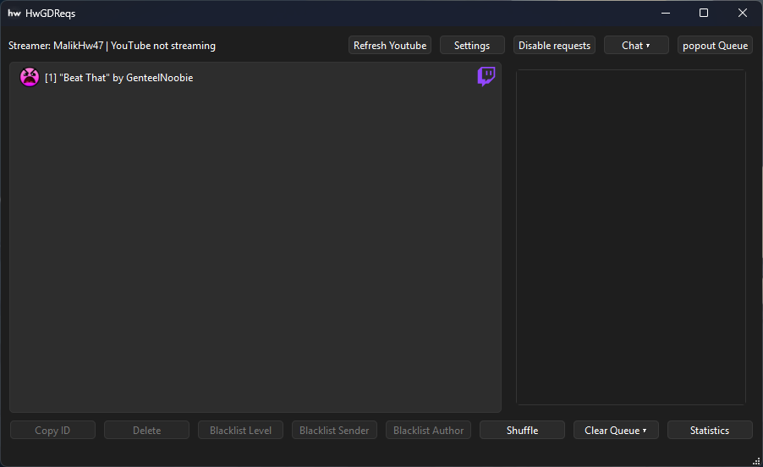Screen dimensions: 763x467
Task: Click the window resize grip corner
Action: coord(757,461)
